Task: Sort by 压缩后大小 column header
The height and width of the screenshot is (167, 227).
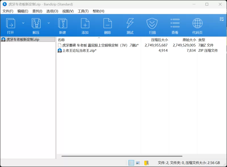Action: pos(155,40)
